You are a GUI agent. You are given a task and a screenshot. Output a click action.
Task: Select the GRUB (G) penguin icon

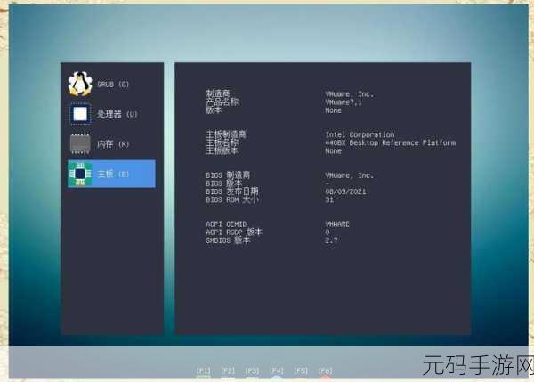click(80, 84)
